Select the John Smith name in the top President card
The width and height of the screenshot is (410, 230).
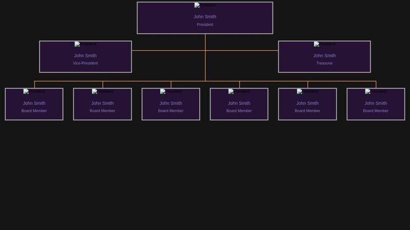pyautogui.click(x=205, y=17)
